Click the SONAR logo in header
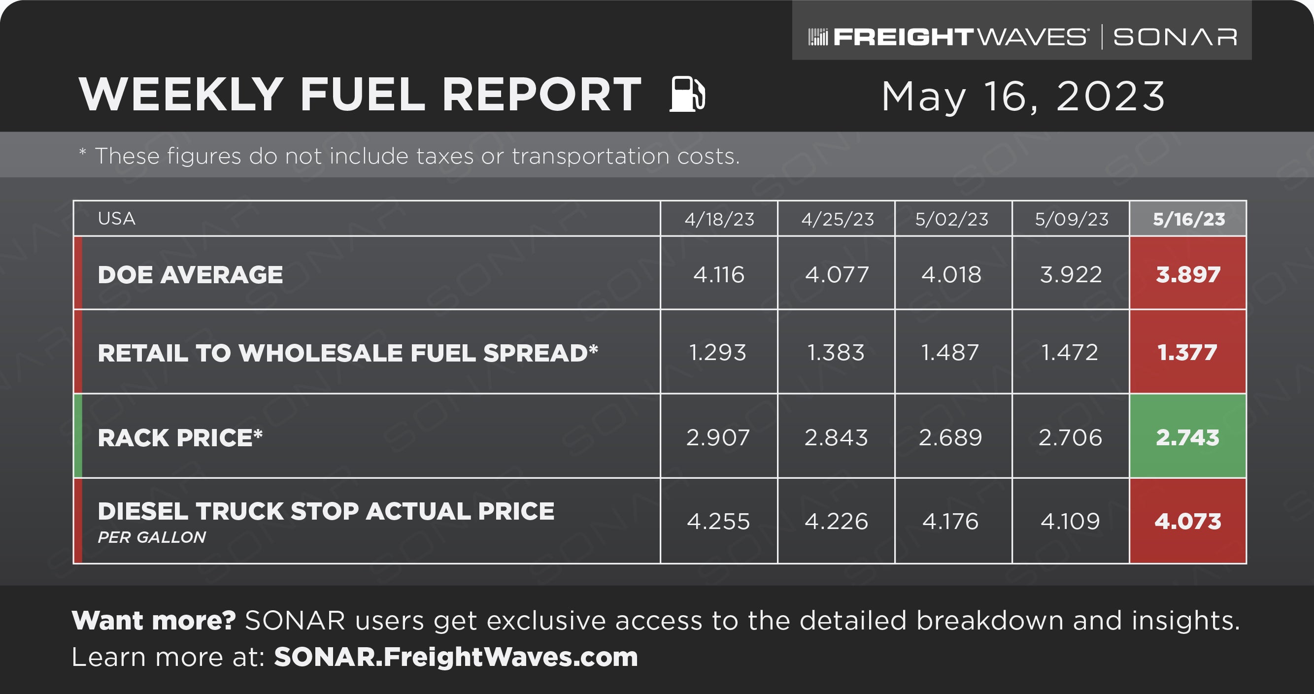 click(x=1175, y=37)
